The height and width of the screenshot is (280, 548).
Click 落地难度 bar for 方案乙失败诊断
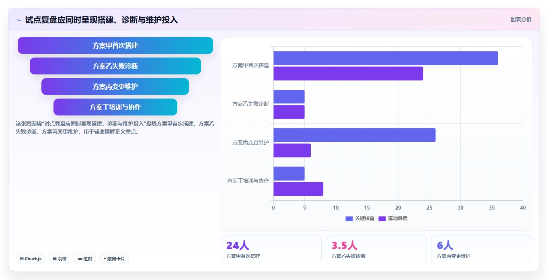tap(289, 112)
